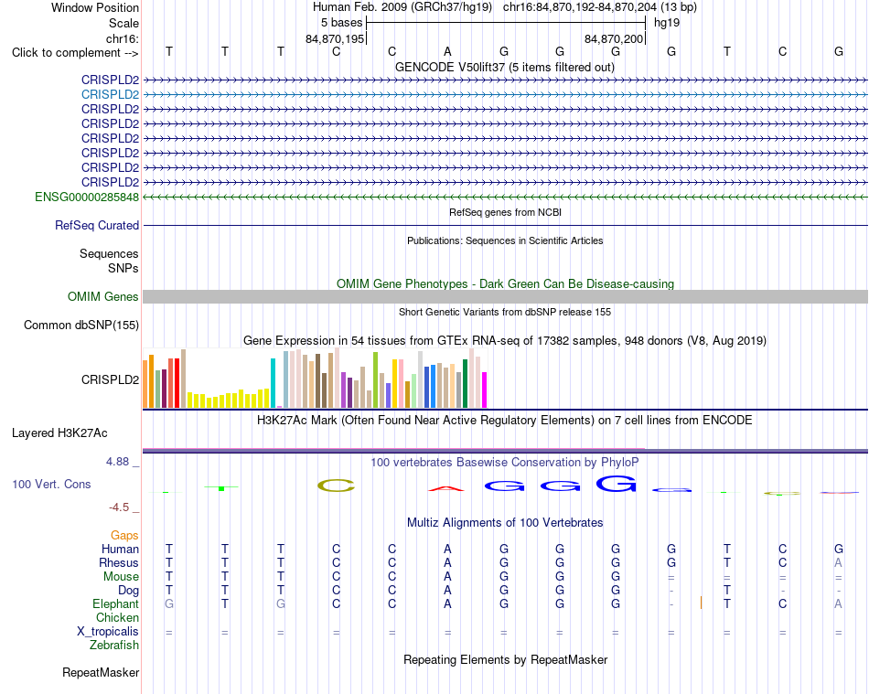Image resolution: width=869 pixels, height=694 pixels.
Task: Open "100 vertebrates Basewise Conservation by PhyloP" title
Action: (505, 462)
